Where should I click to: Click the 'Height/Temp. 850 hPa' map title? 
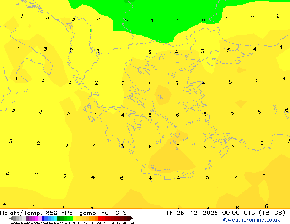click(37, 213)
